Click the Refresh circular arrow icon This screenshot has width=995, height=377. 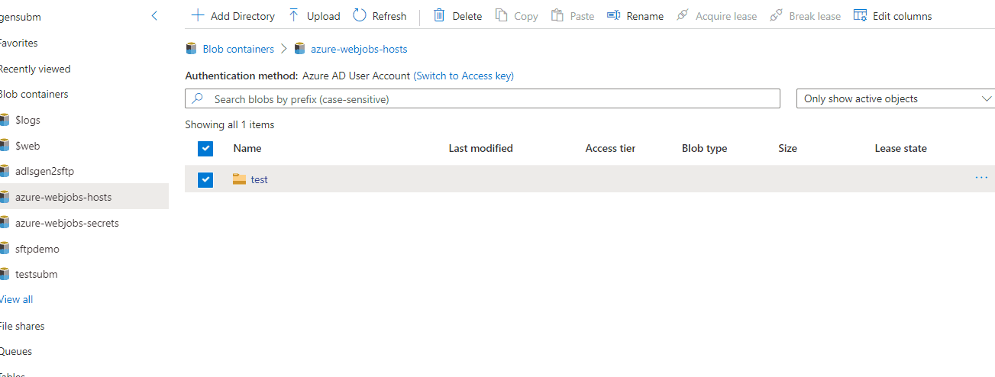click(x=360, y=15)
